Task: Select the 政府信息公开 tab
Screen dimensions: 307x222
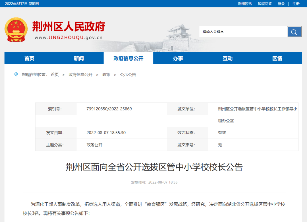Action: [128, 58]
